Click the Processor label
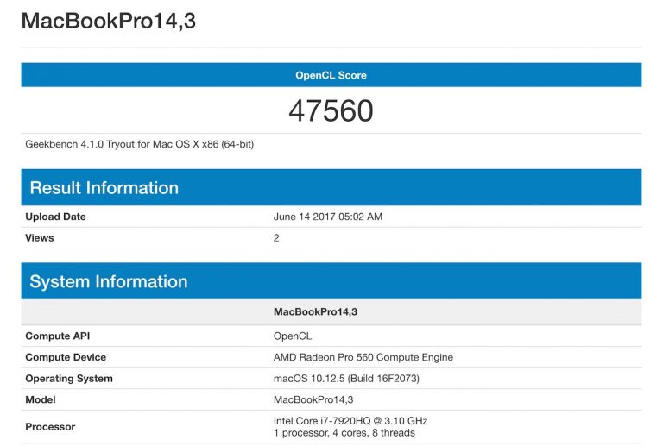663x446 pixels. 50,427
